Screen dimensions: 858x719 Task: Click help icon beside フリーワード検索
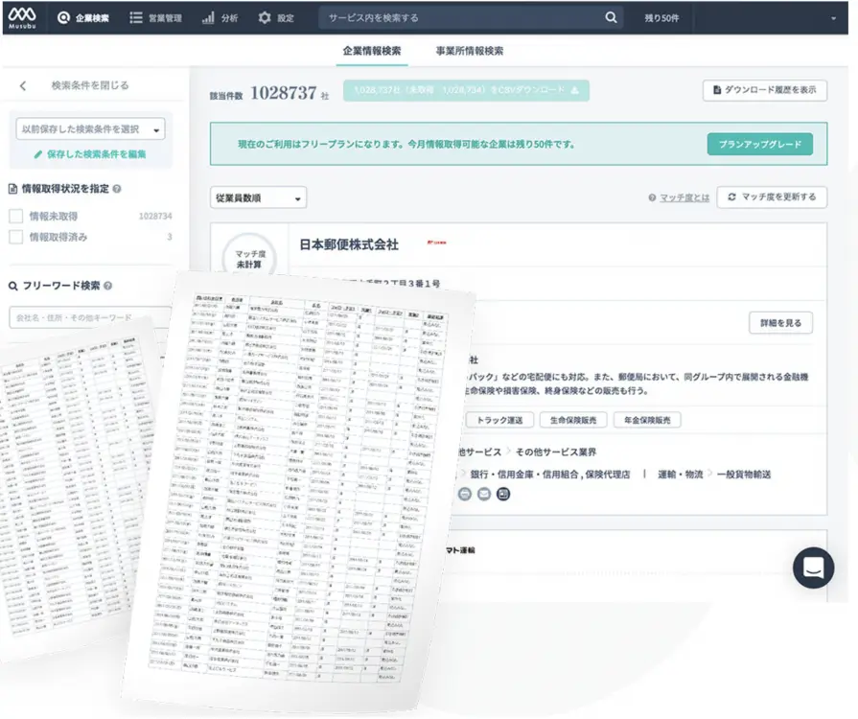pyautogui.click(x=107, y=286)
